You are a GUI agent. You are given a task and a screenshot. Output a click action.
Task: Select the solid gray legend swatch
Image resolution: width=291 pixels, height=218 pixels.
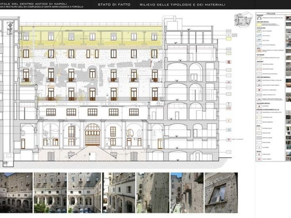259,138
